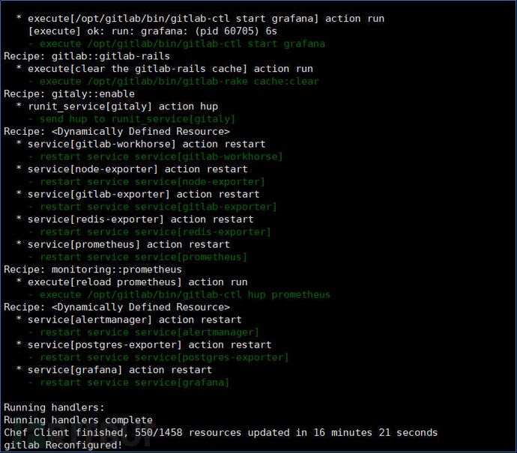Select the 'Running handlers complete' line
Viewport: 517px width, 453px height.
point(78,420)
